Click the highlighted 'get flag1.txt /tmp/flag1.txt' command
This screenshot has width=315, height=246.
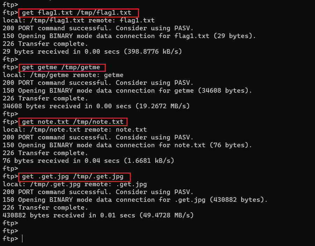[76, 13]
